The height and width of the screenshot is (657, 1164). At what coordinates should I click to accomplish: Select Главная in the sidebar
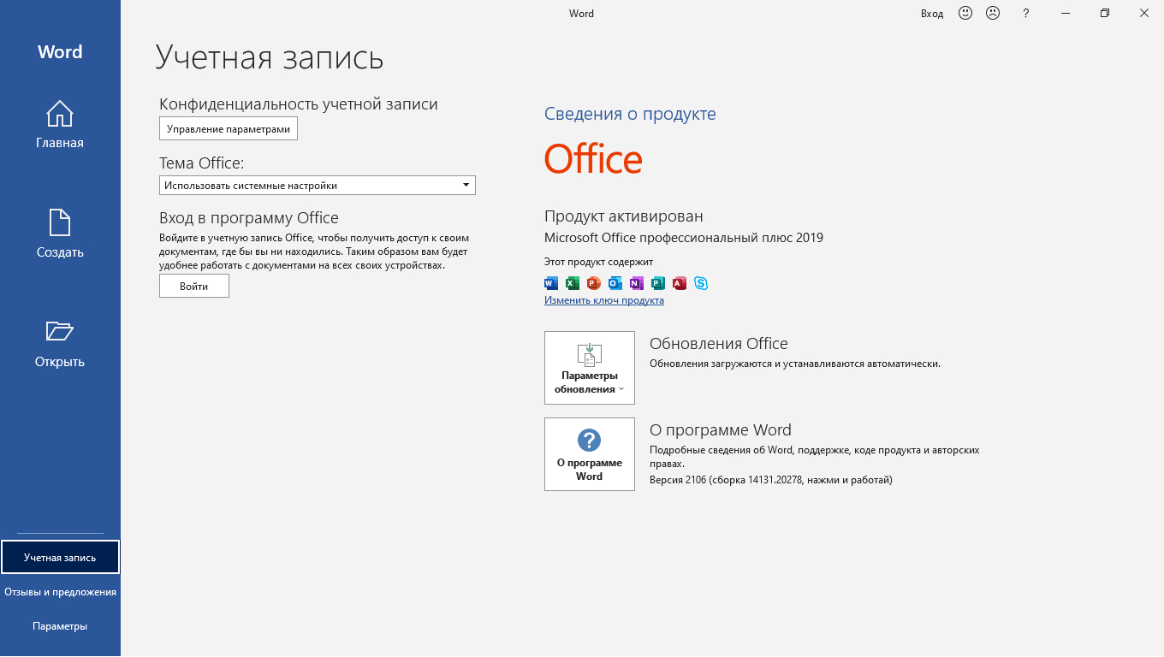(60, 124)
